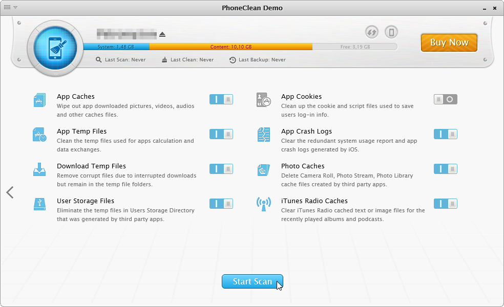Click the refresh device round icon
This screenshot has height=307, width=504.
(372, 32)
